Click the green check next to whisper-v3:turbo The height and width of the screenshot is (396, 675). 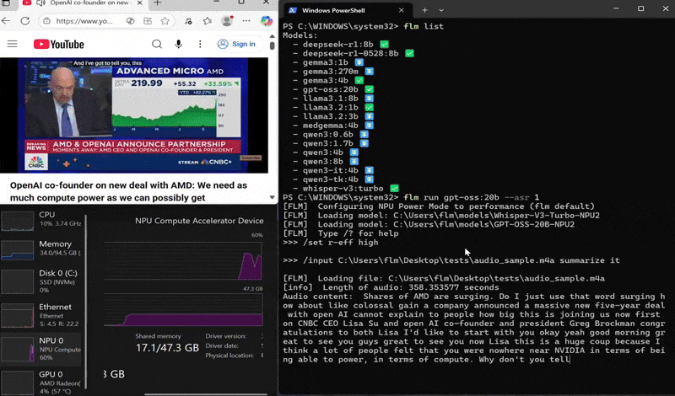[x=394, y=189]
